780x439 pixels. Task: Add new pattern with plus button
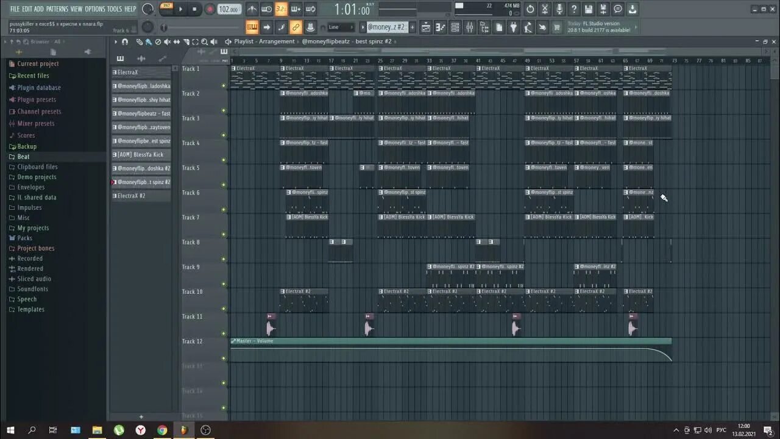412,27
